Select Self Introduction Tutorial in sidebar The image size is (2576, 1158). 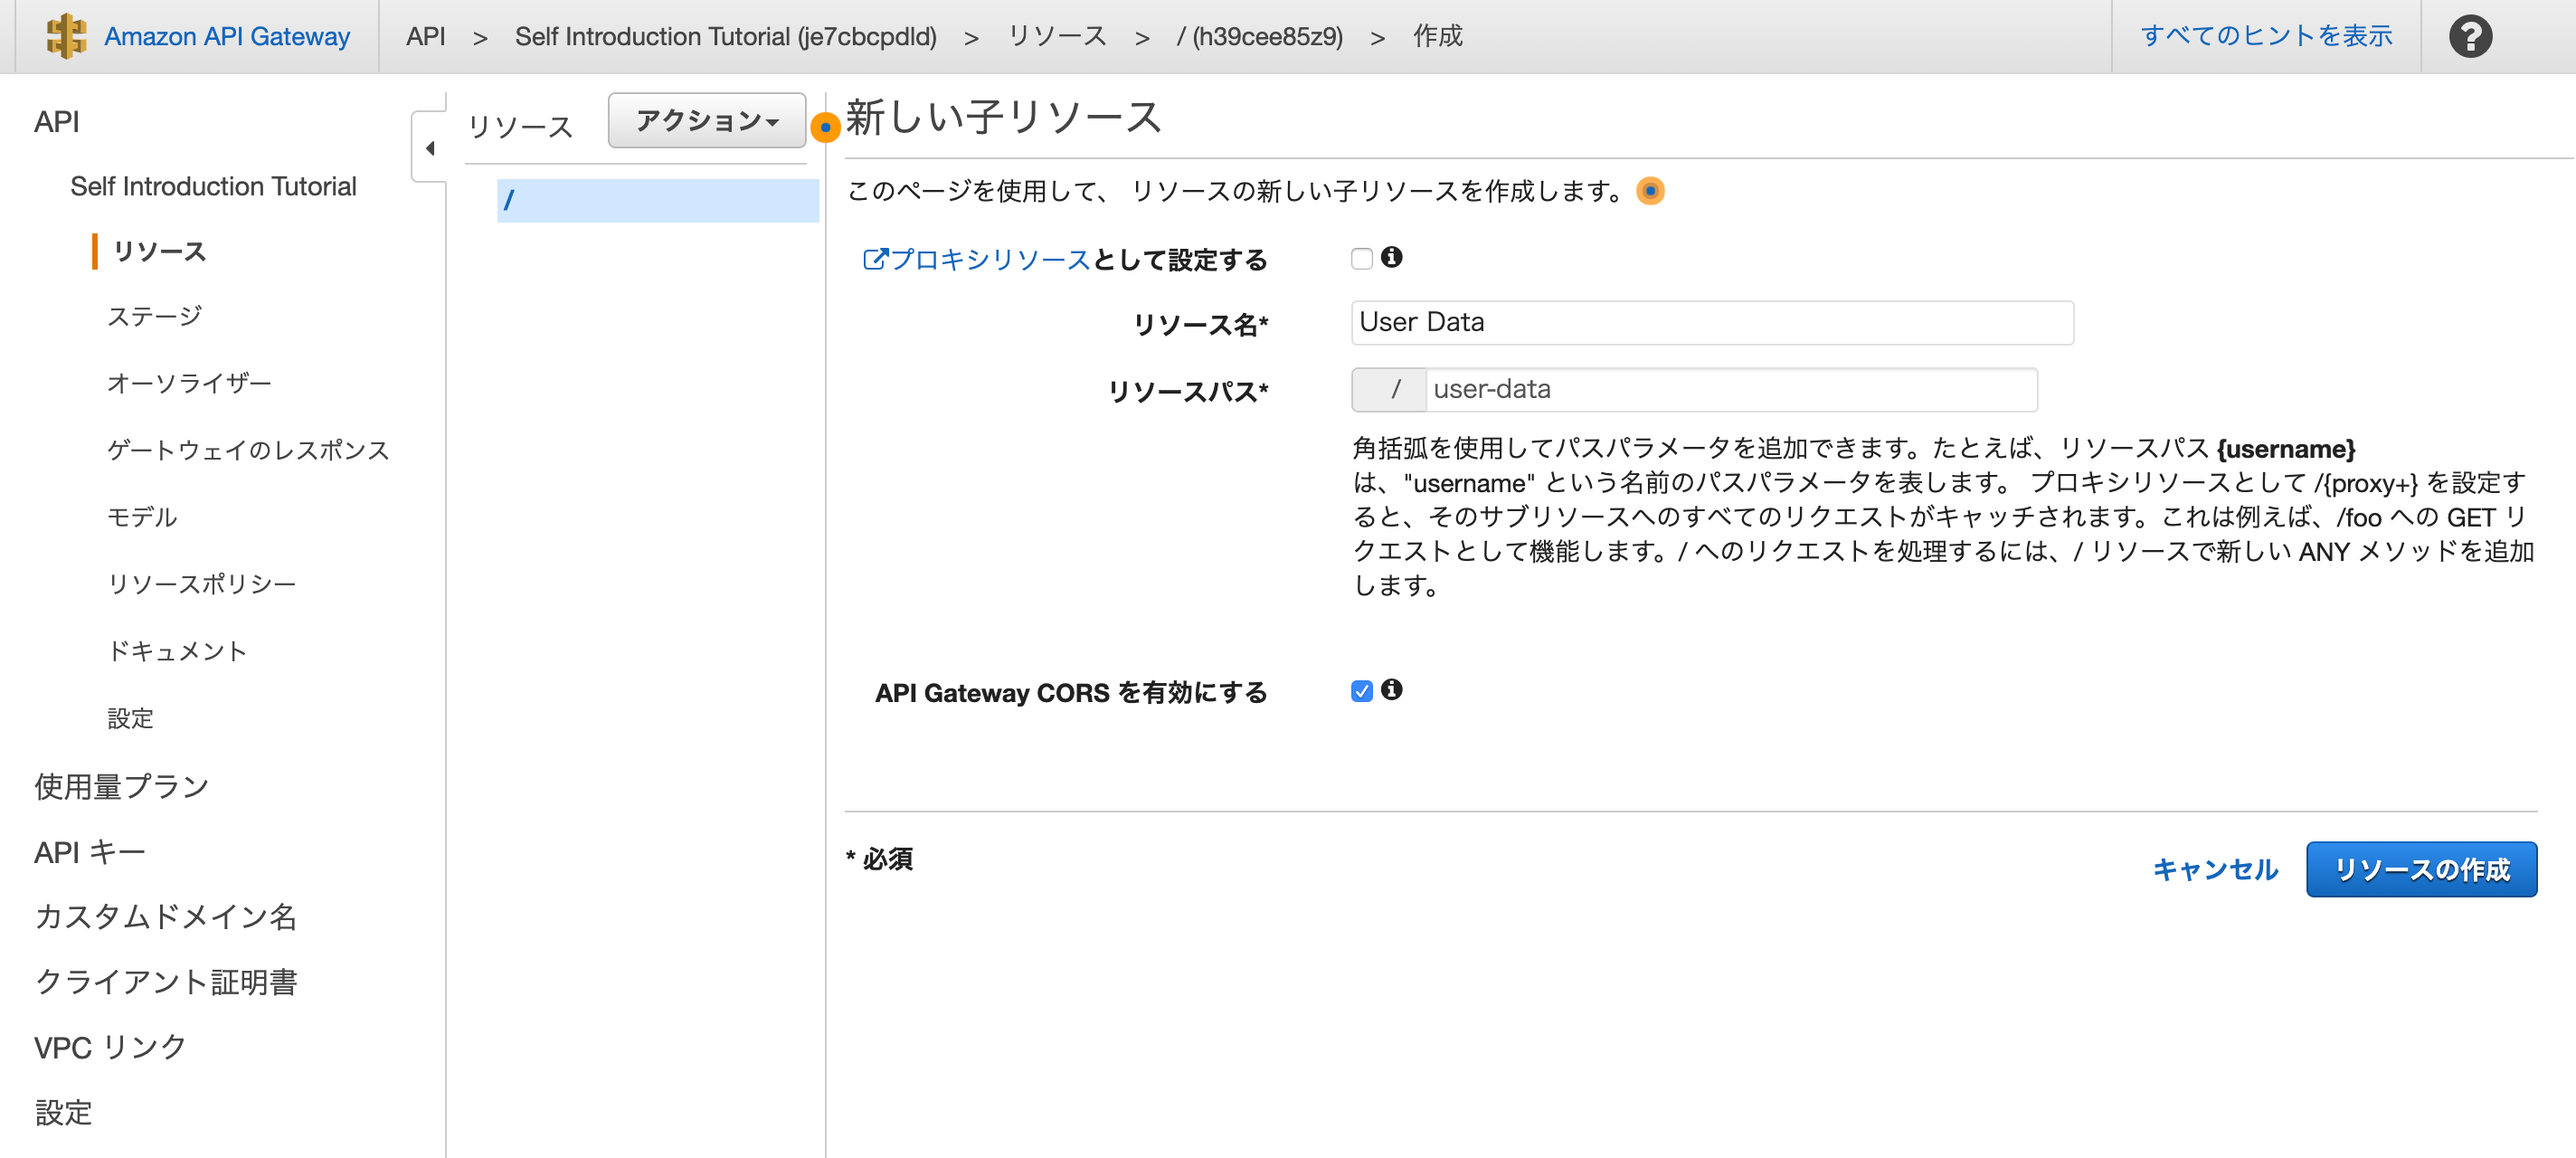point(213,187)
